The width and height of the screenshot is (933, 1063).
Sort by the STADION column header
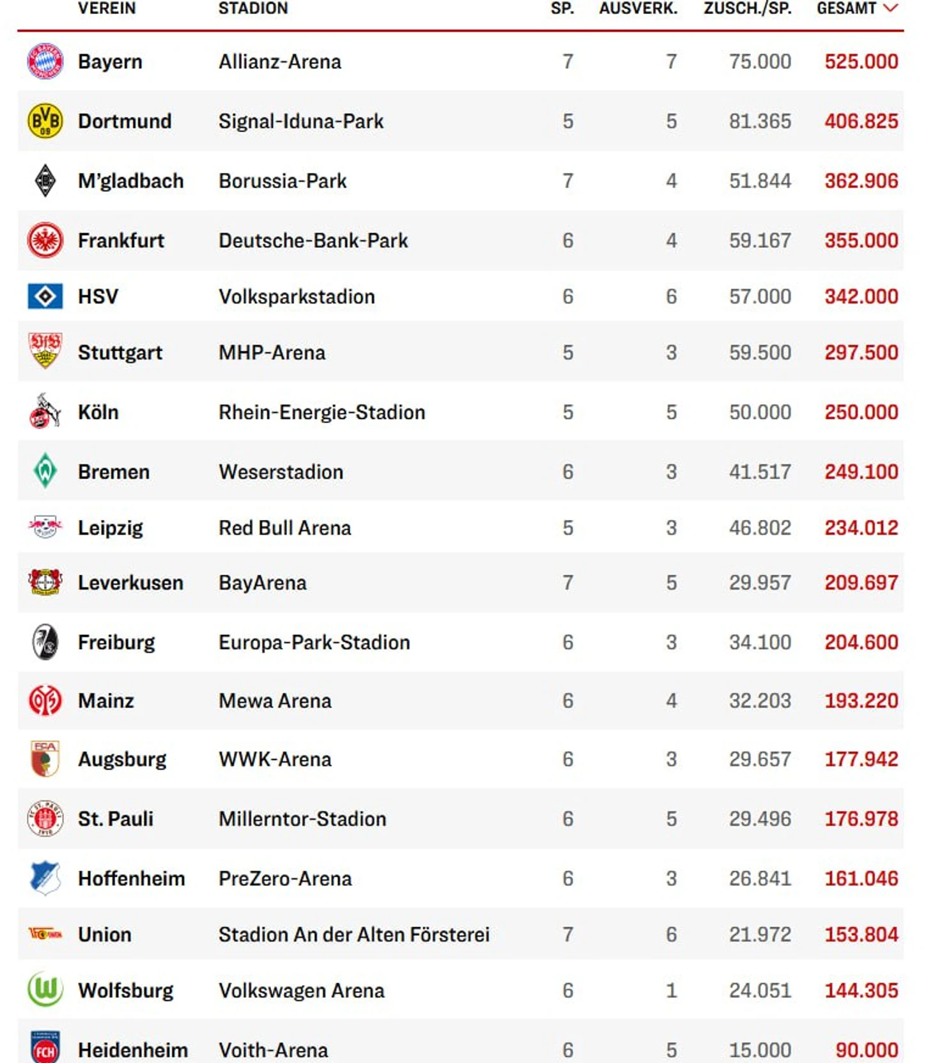253,8
